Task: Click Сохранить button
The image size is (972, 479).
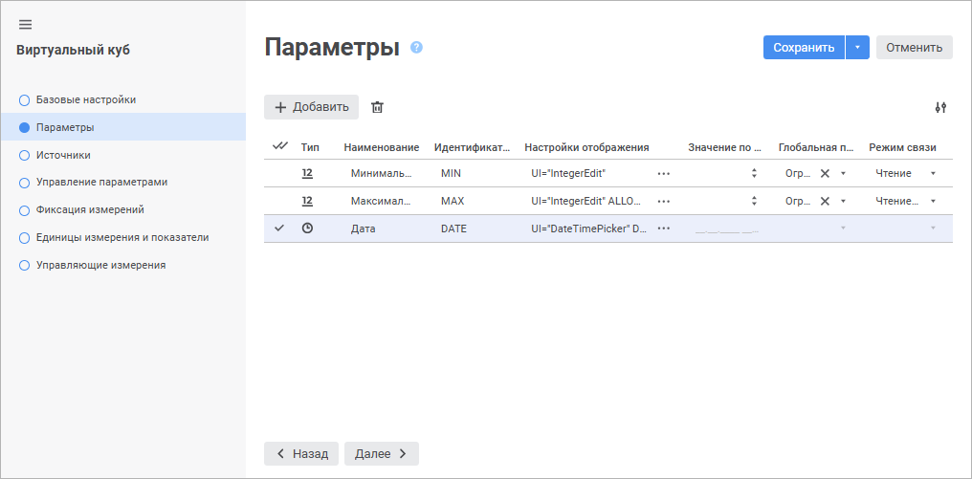Action: (x=804, y=47)
